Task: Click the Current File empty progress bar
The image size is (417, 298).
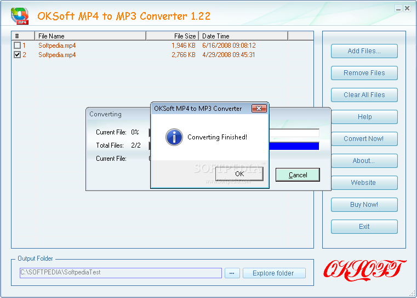Action: (x=294, y=133)
